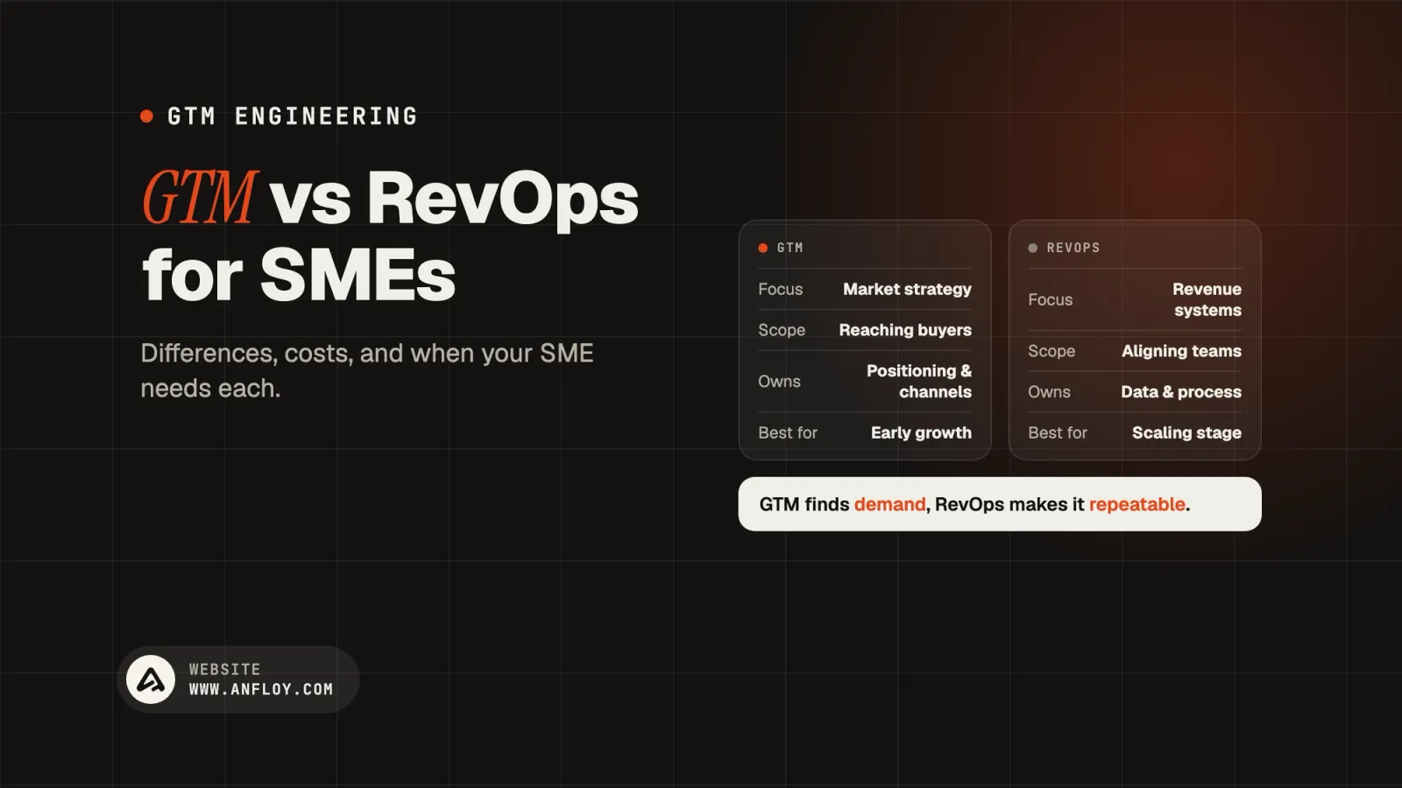The image size is (1402, 788).
Task: Click 'Best for' label in REVOPS card
Action: [x=1058, y=433]
